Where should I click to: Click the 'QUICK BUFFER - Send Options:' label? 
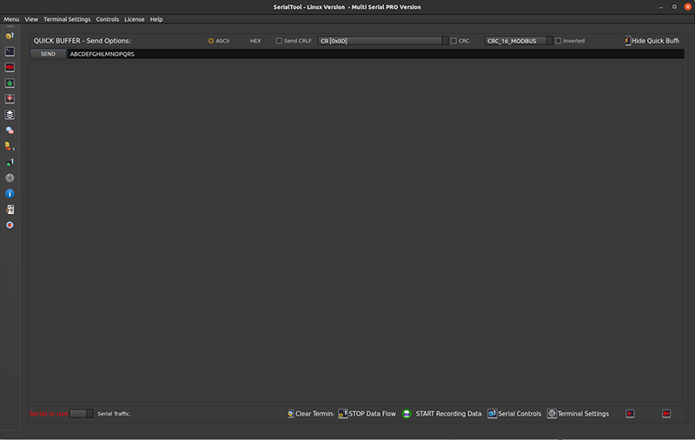point(83,41)
